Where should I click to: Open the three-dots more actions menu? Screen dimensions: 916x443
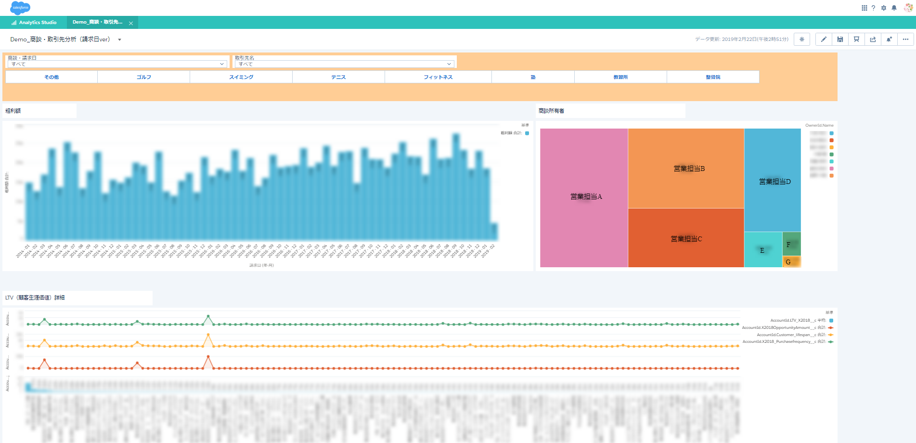point(905,39)
